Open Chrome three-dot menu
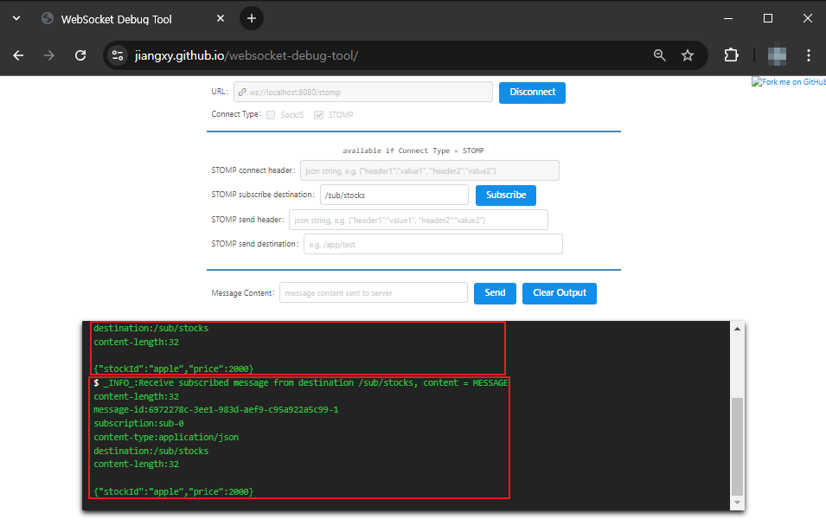The image size is (826, 532). 809,55
